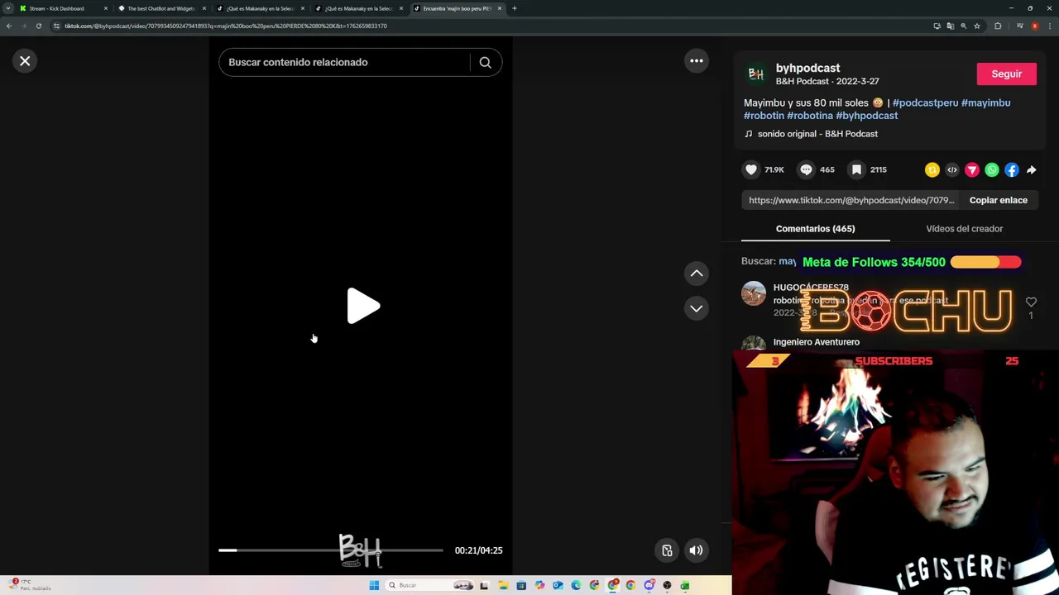Click the install app icon in address bar

tap(937, 26)
